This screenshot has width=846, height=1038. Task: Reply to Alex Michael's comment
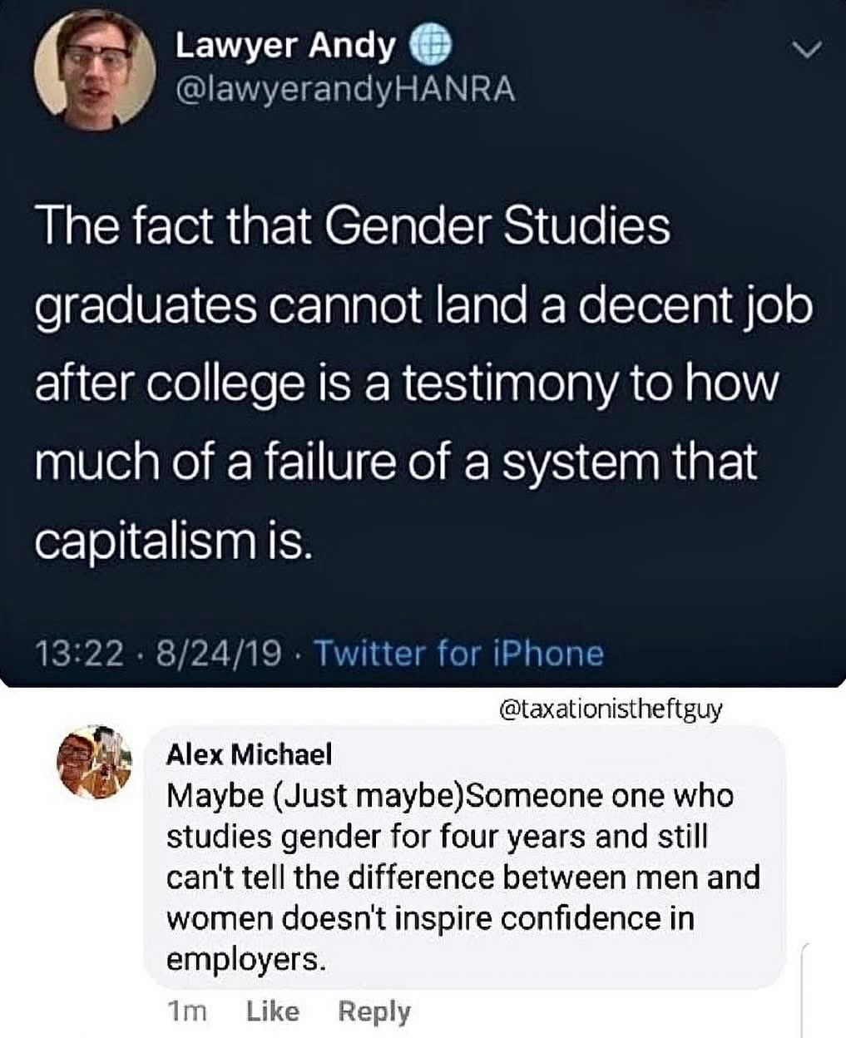point(374,1012)
